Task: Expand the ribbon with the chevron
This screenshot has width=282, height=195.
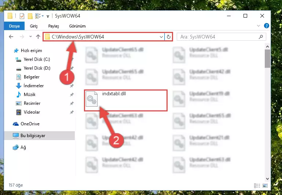Action: 259,26
